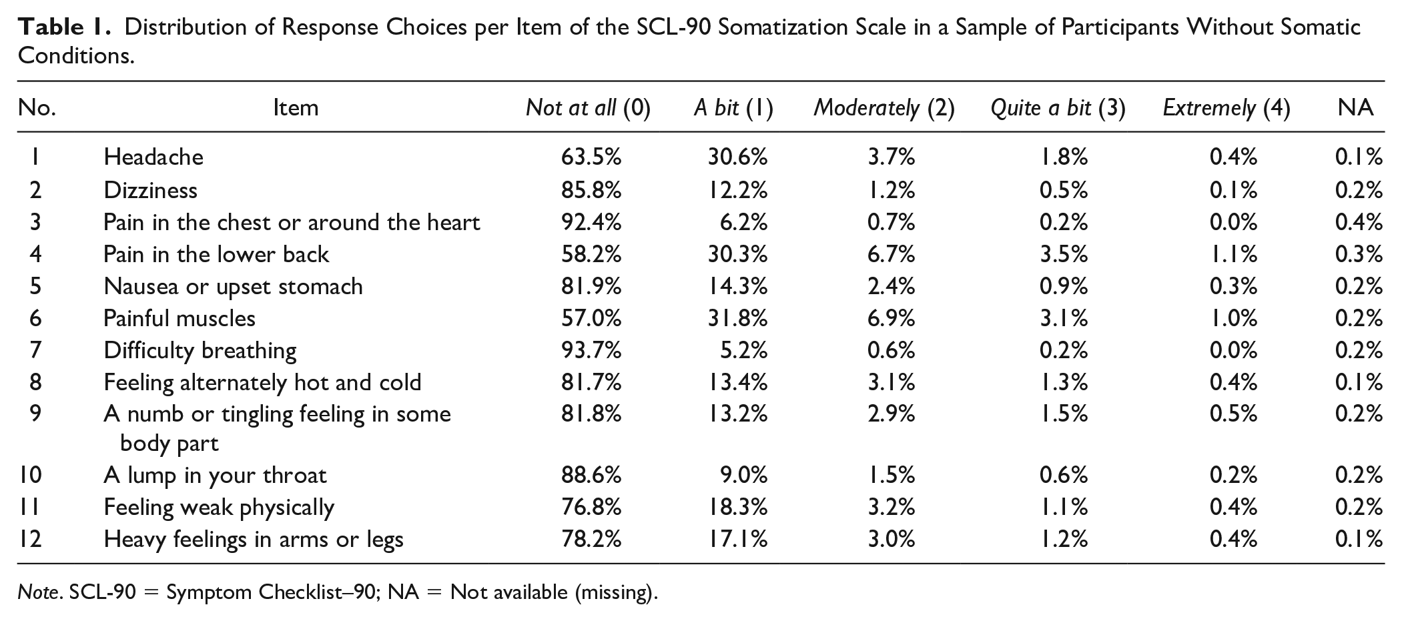Click the 'A bit (1)' column header
1402x621 pixels.
point(733,107)
